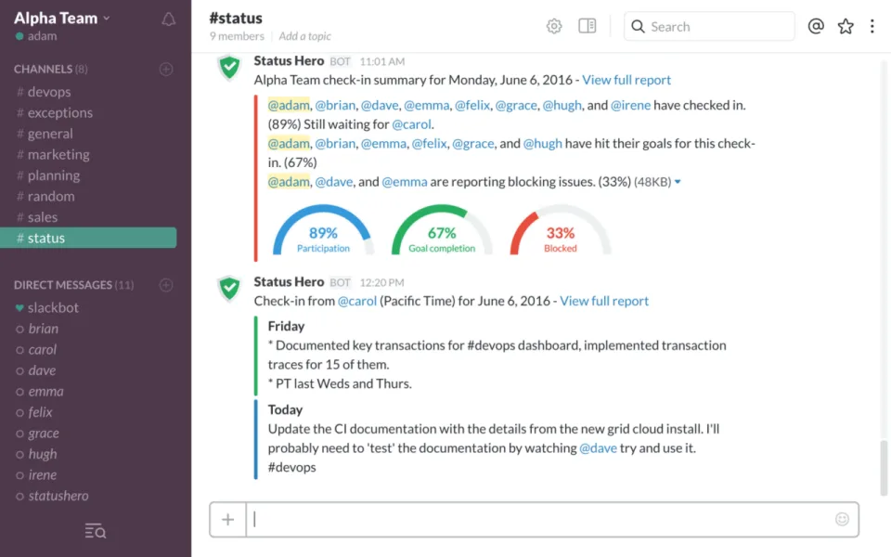Add a new channel plus icon
The image size is (891, 557).
[166, 70]
